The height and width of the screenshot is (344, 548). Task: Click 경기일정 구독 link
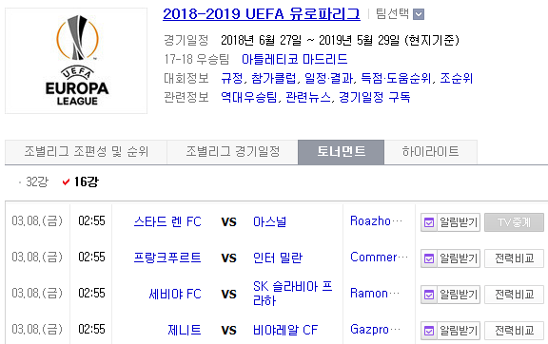click(374, 97)
